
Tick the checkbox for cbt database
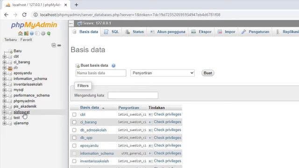coord(74,114)
